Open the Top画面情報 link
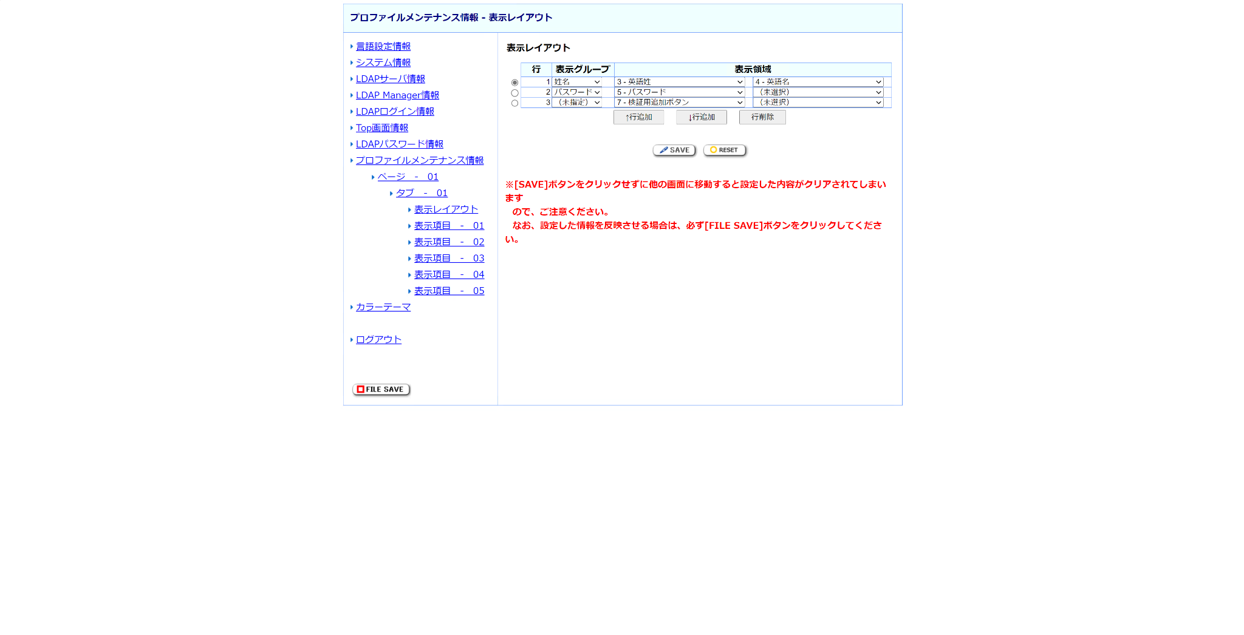The height and width of the screenshot is (635, 1244). [x=382, y=127]
